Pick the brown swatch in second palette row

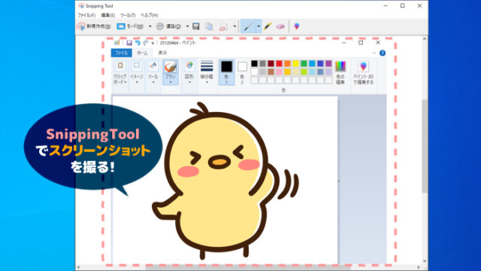271,72
